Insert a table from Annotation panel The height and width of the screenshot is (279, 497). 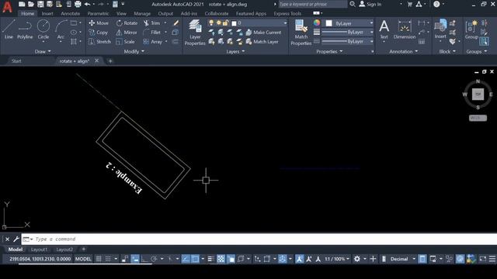421,41
